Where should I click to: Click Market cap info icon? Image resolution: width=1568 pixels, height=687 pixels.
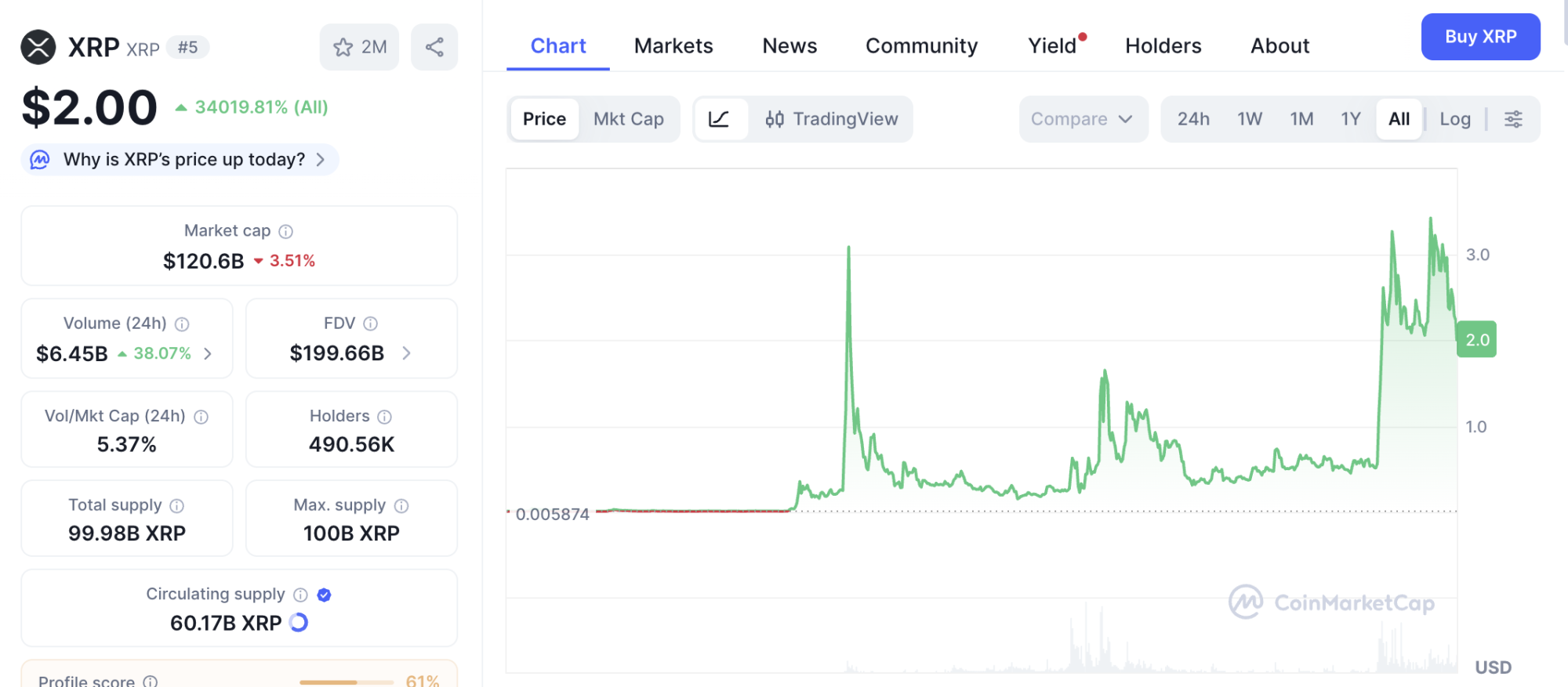click(286, 231)
